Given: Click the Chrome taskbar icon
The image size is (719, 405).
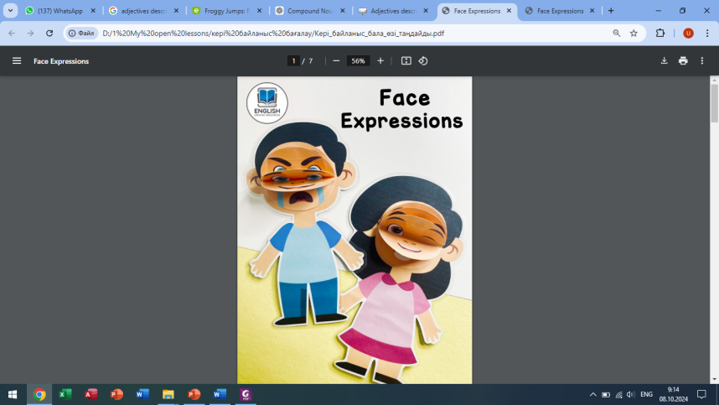Looking at the screenshot, I should tap(39, 394).
